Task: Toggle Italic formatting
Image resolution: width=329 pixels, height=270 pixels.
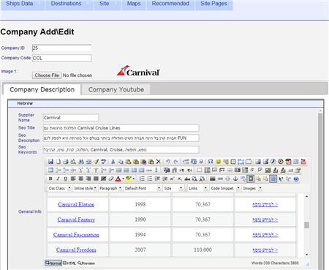Action: click(x=58, y=179)
